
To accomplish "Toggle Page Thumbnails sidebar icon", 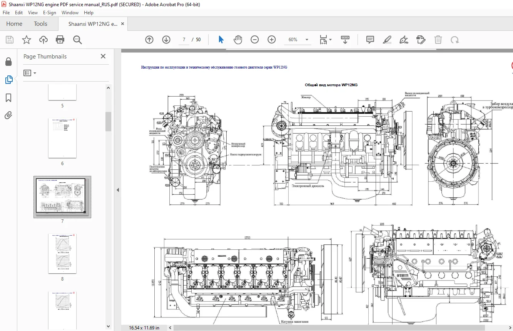I will coord(8,80).
